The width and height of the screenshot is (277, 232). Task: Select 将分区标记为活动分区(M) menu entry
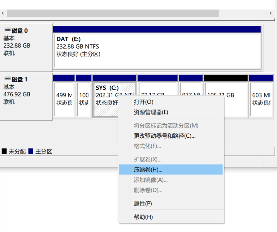[x=171, y=126]
